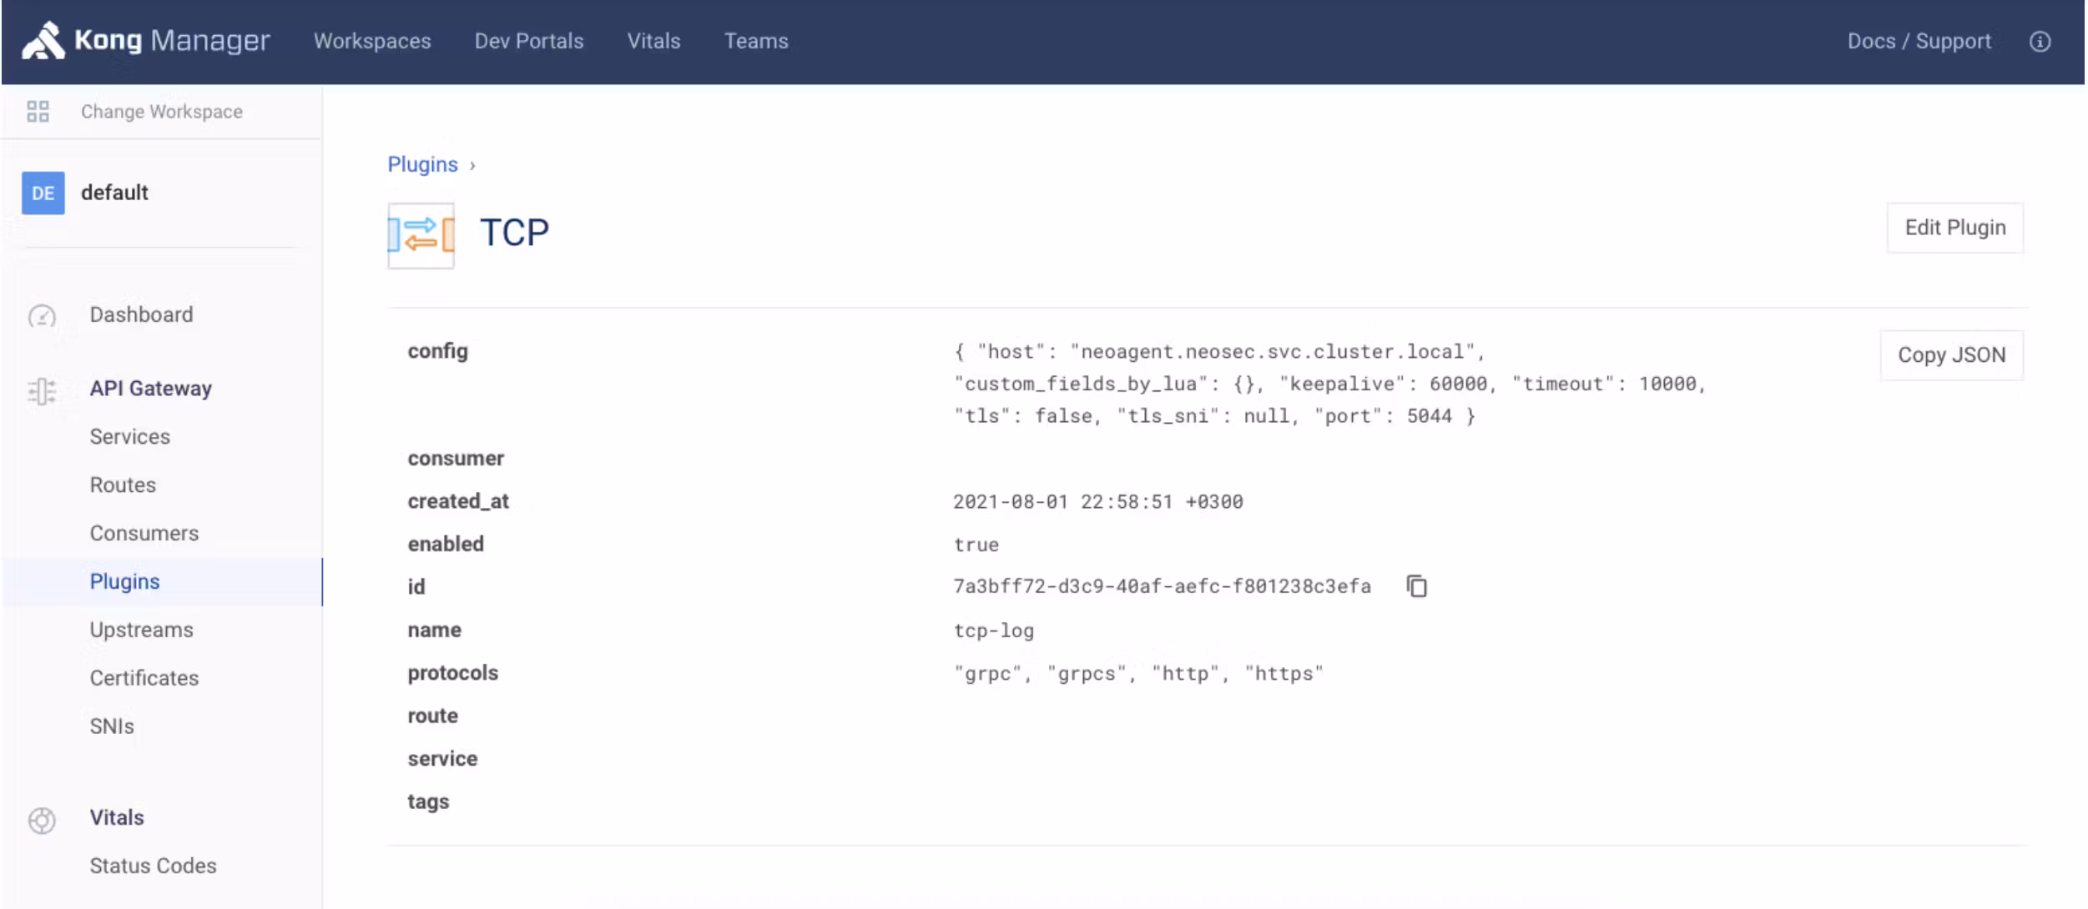The image size is (2088, 909).
Task: Open the Vitals top navigation item
Action: 653,42
